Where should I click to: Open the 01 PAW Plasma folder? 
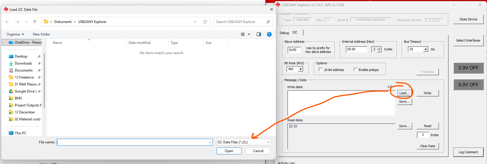click(26, 84)
